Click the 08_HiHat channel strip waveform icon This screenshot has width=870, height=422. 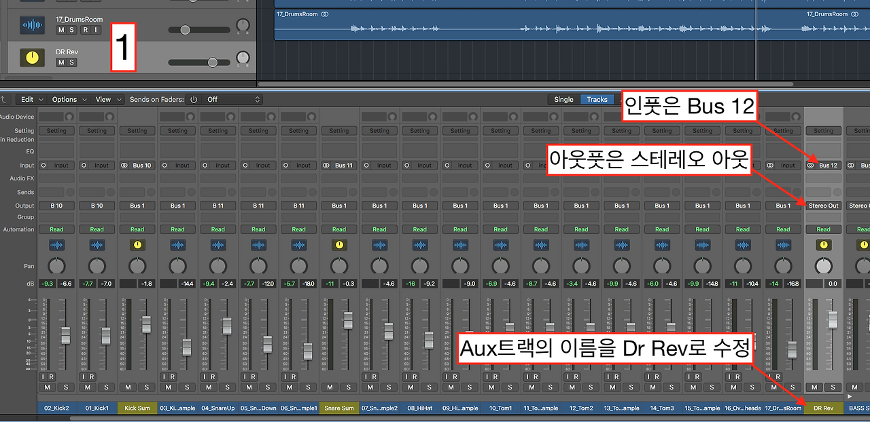(420, 246)
